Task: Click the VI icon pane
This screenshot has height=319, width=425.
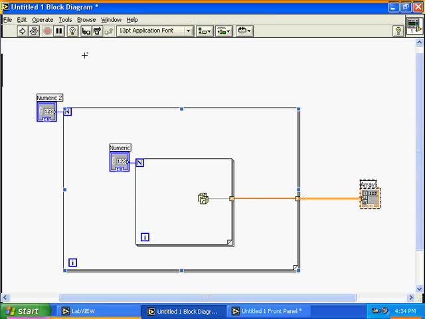Action: [414, 26]
